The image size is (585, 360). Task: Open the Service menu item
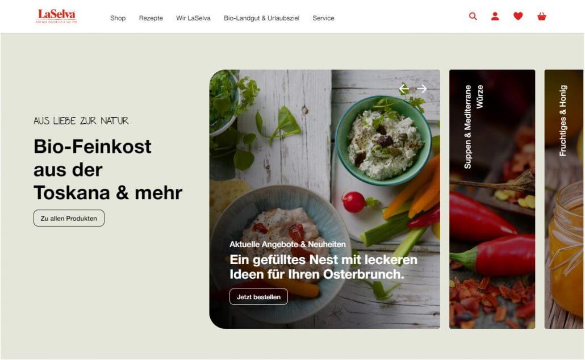[323, 18]
